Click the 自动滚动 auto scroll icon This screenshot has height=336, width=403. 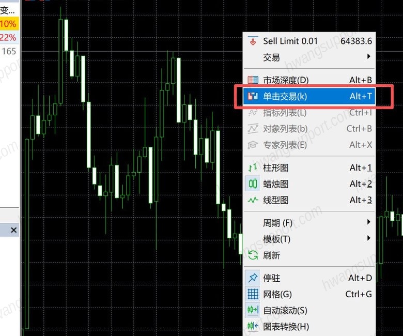pyautogui.click(x=253, y=310)
